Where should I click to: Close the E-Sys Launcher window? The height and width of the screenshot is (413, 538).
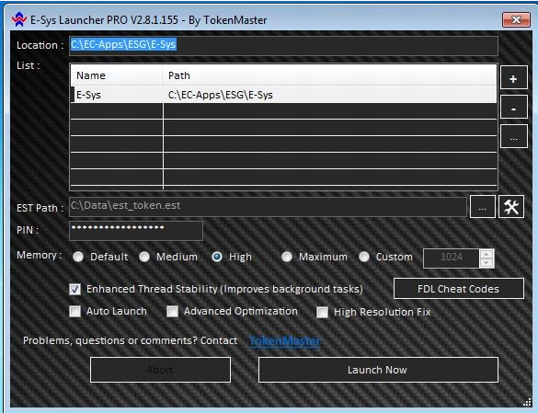tap(516, 20)
